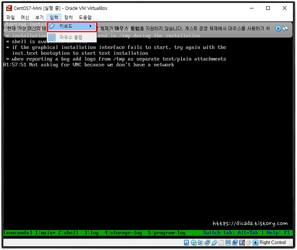297x250 pixels.
Task: Click the 'when reporting a bug' line
Action: click(116, 59)
